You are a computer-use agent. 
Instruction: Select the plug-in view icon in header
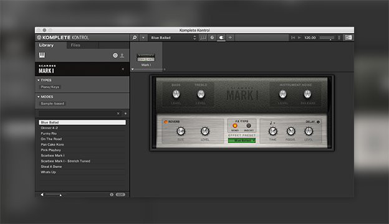click(x=221, y=37)
